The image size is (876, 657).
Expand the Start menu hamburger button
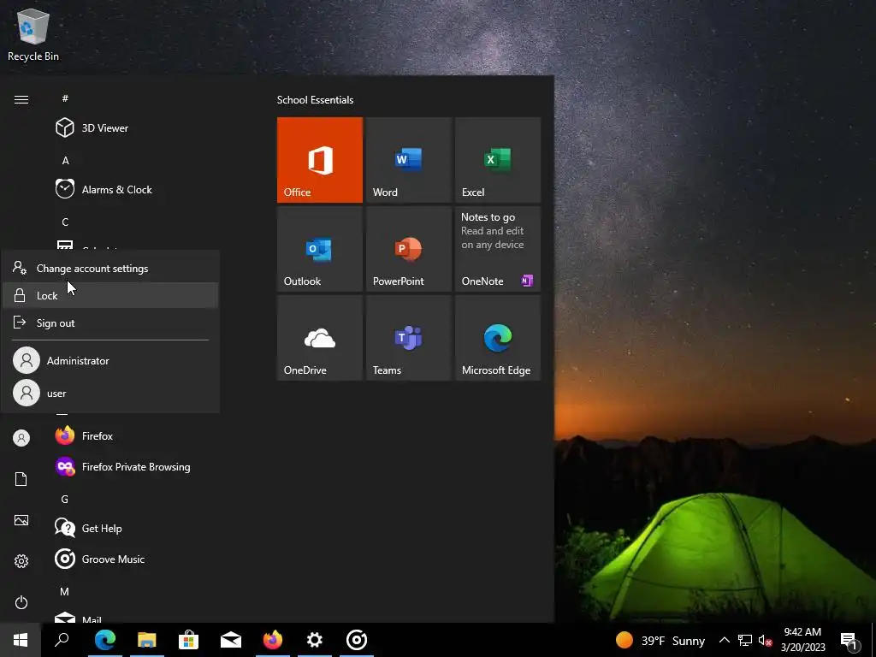point(21,99)
